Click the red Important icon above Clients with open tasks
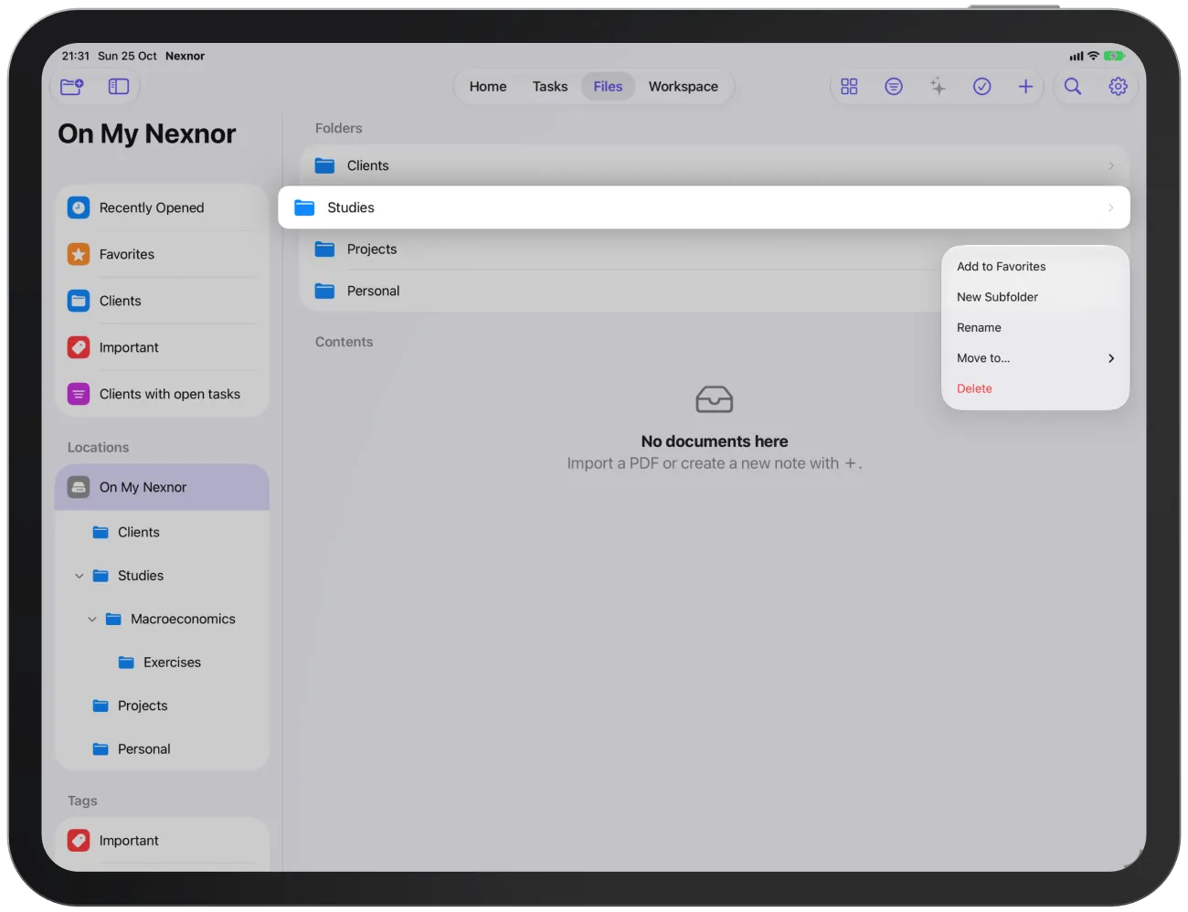Screen dimensions: 1188x912 79,347
